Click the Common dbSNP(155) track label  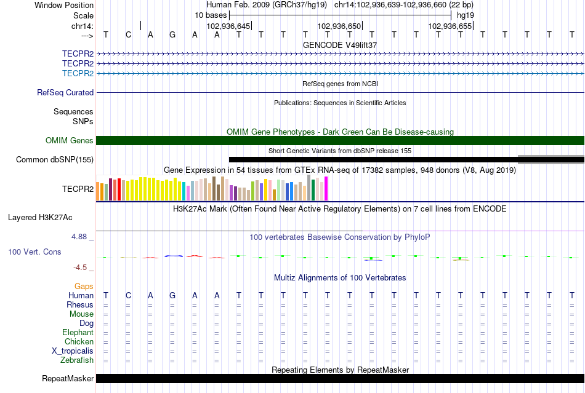pyautogui.click(x=54, y=159)
